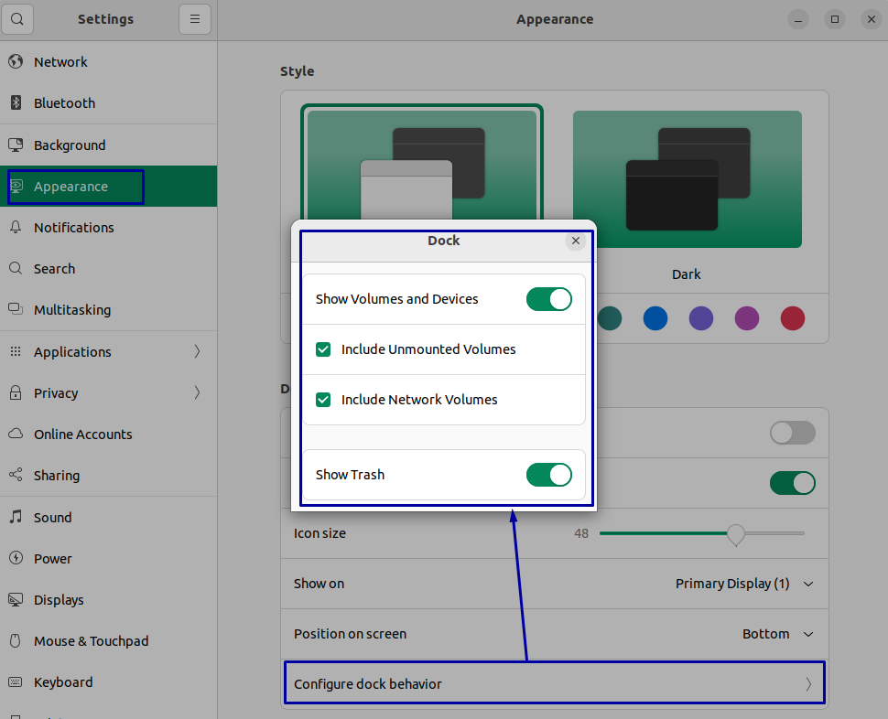
Task: Select the red accent color
Action: tap(792, 318)
